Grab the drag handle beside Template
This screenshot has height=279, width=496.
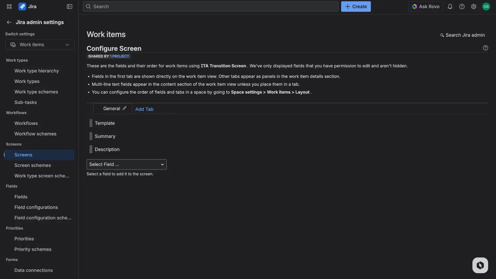point(91,123)
